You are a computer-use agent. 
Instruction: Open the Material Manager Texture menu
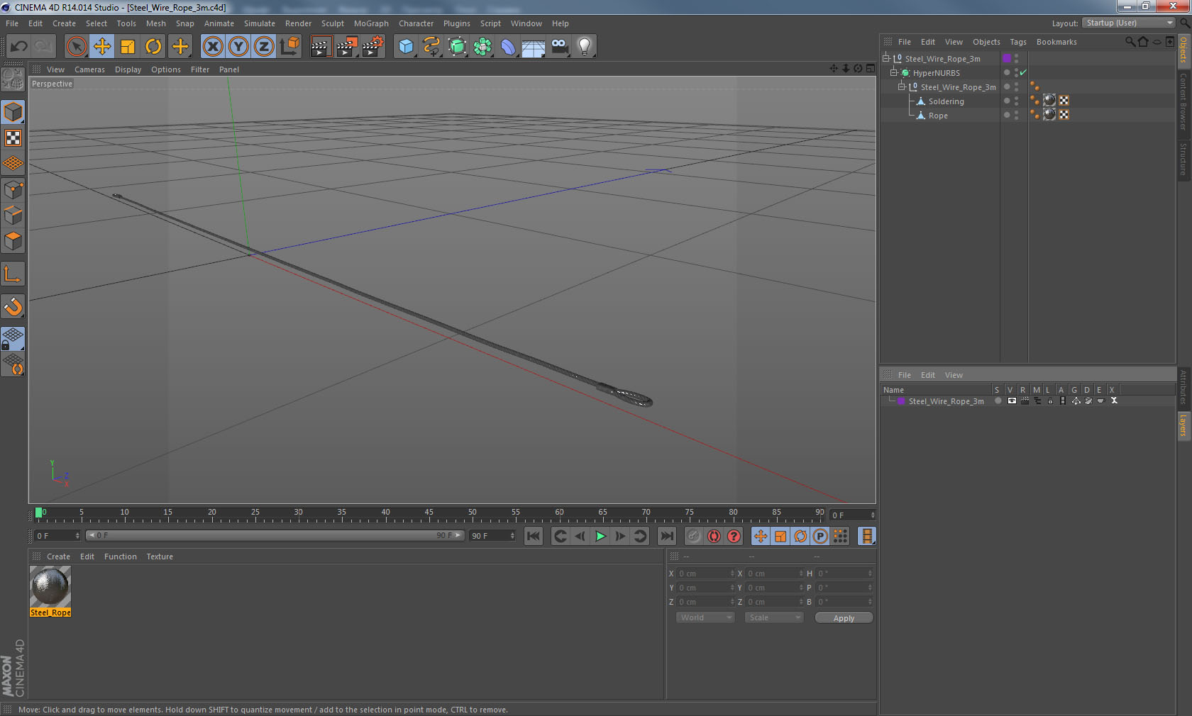click(x=160, y=556)
